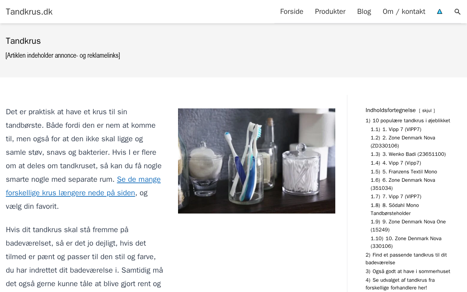
Task: Go to the Blog page
Action: coord(364,12)
